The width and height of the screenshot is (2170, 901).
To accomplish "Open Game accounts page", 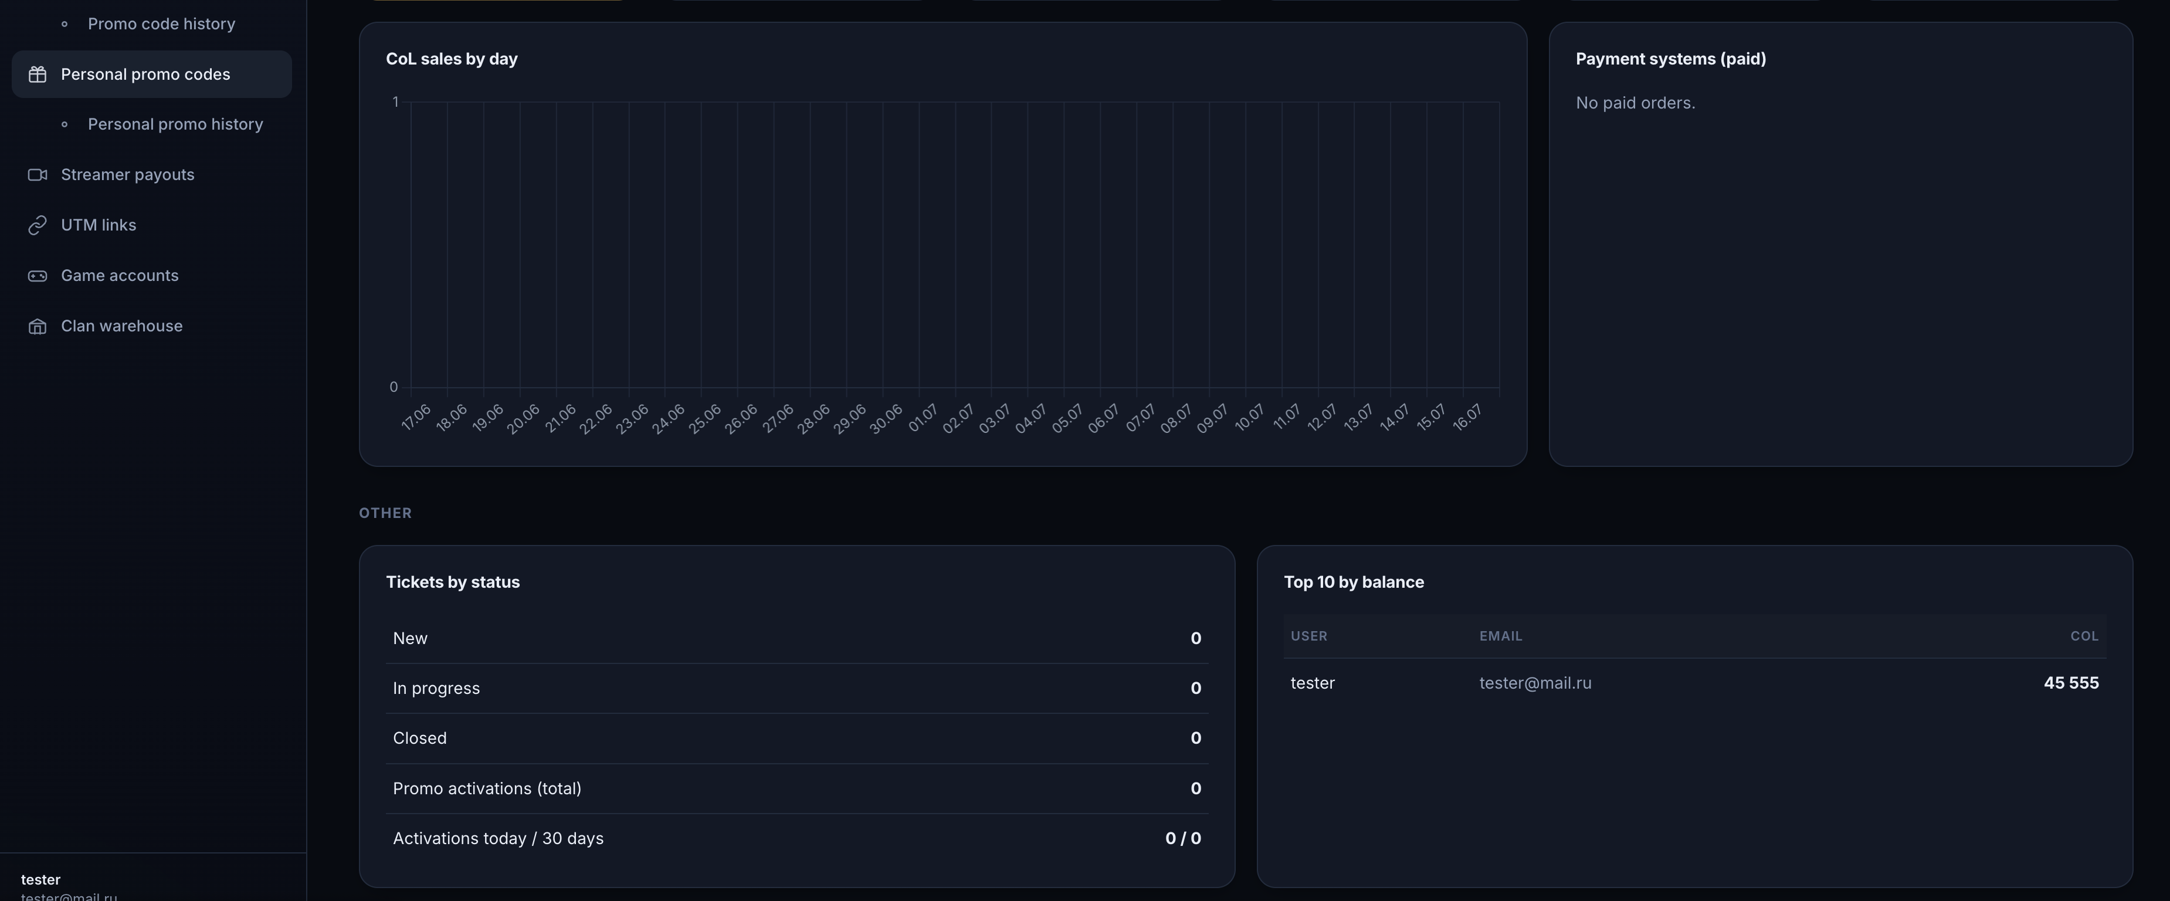I will tap(152, 276).
